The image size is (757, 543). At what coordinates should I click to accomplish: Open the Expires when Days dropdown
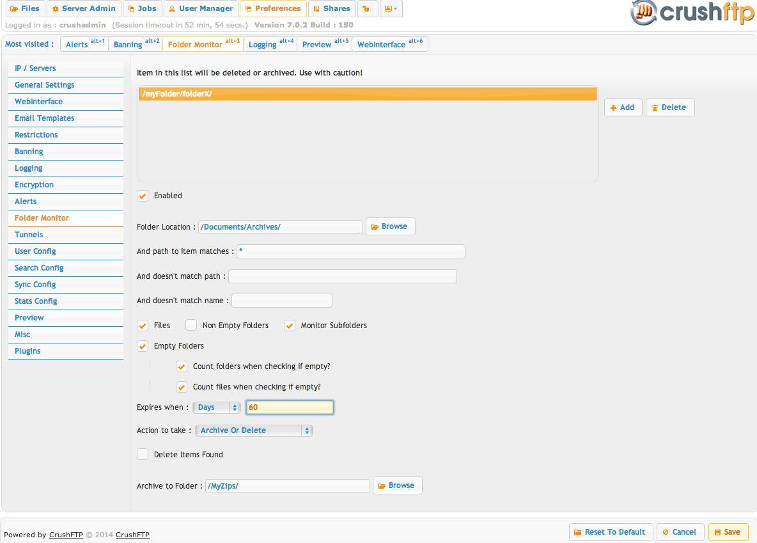coord(216,407)
